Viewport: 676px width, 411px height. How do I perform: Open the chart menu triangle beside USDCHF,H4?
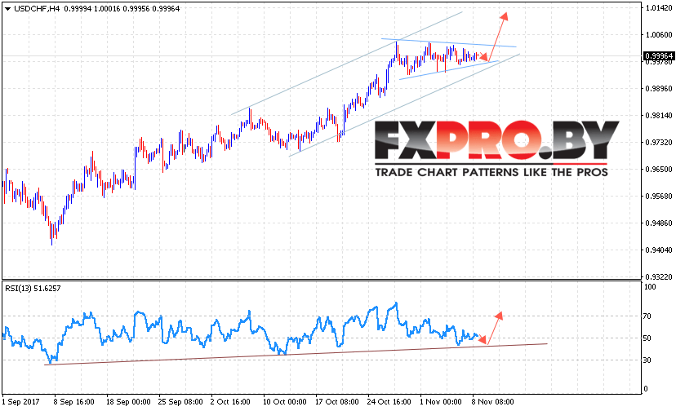point(7,9)
